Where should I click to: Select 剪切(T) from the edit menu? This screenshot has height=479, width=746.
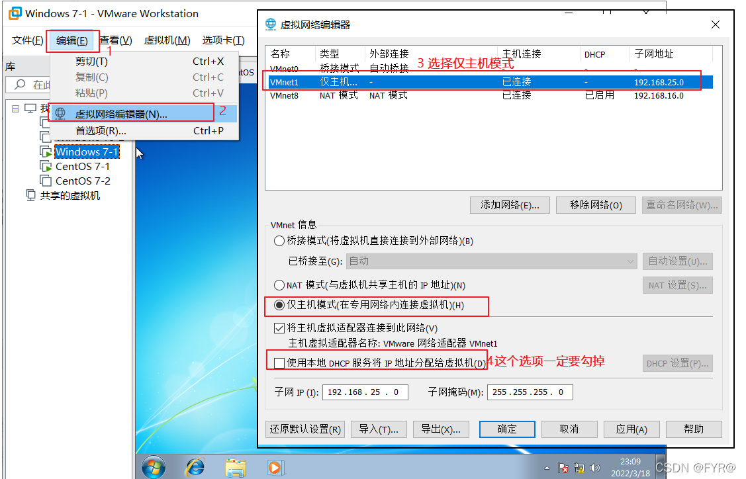coord(144,62)
